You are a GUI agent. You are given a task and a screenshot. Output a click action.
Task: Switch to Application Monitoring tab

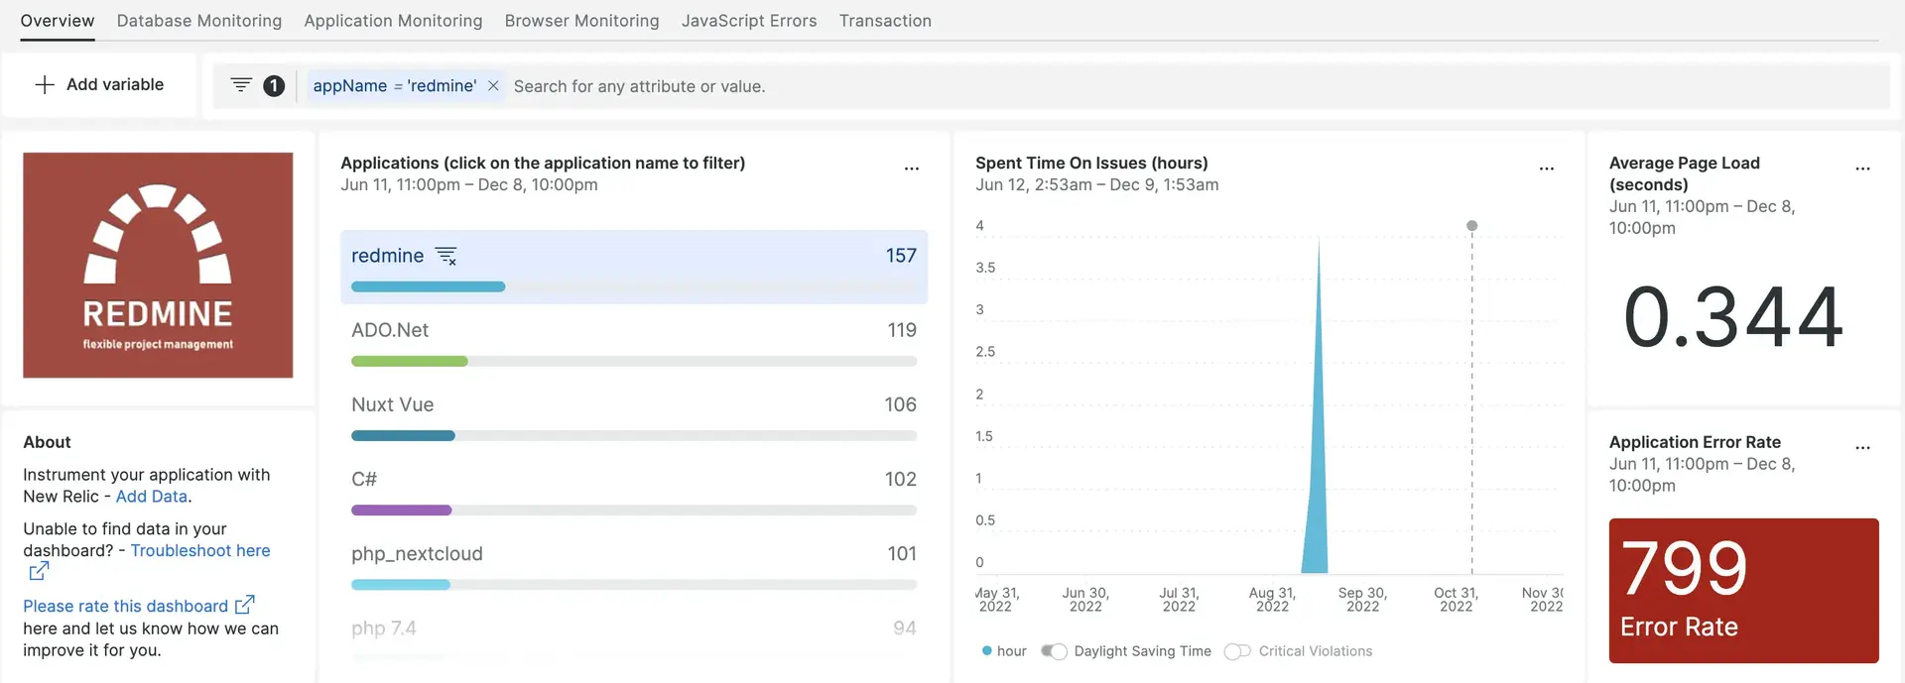click(x=393, y=21)
